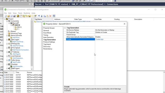Click the Add Area link
The width and height of the screenshot is (165, 93).
click(x=16, y=37)
